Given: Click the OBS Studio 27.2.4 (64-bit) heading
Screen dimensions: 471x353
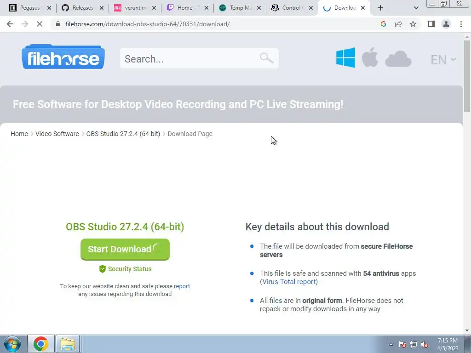Looking at the screenshot, I should 125,227.
